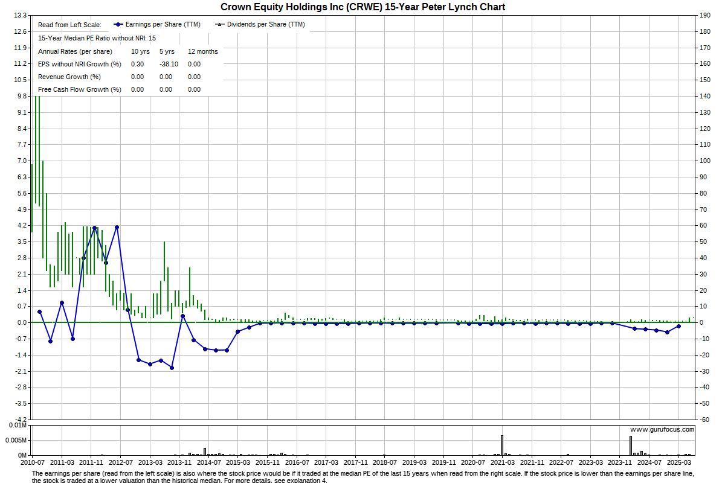Click the EPS data marker peaking above 2011-11

95,228
